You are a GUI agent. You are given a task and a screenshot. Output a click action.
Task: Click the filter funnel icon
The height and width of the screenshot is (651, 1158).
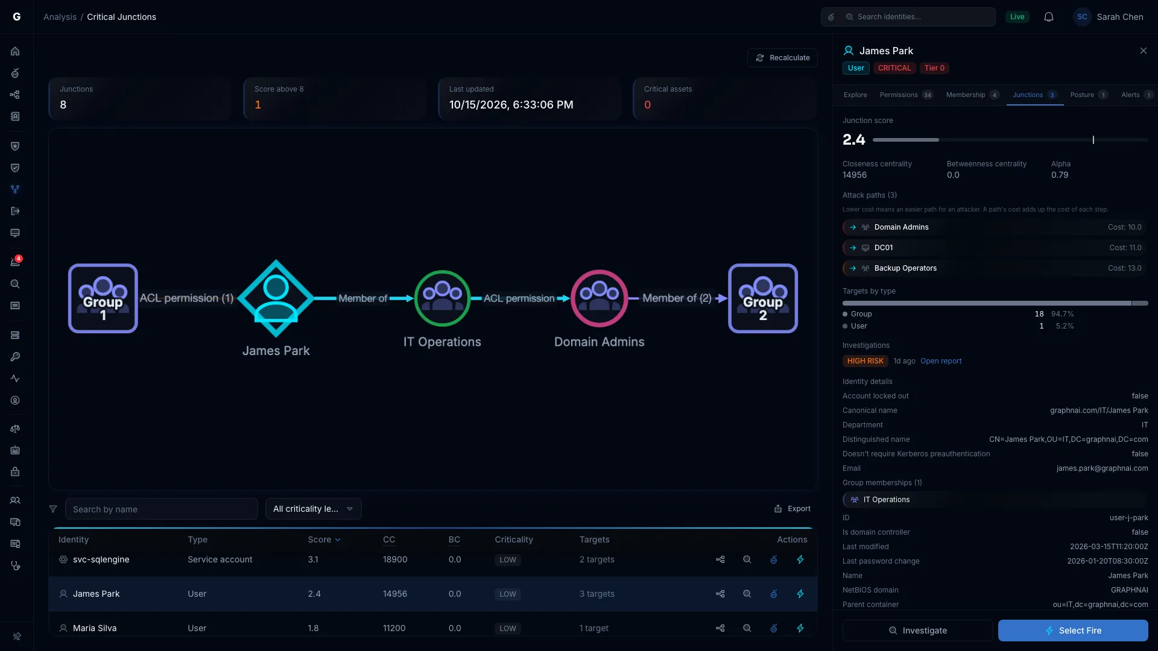click(x=53, y=509)
